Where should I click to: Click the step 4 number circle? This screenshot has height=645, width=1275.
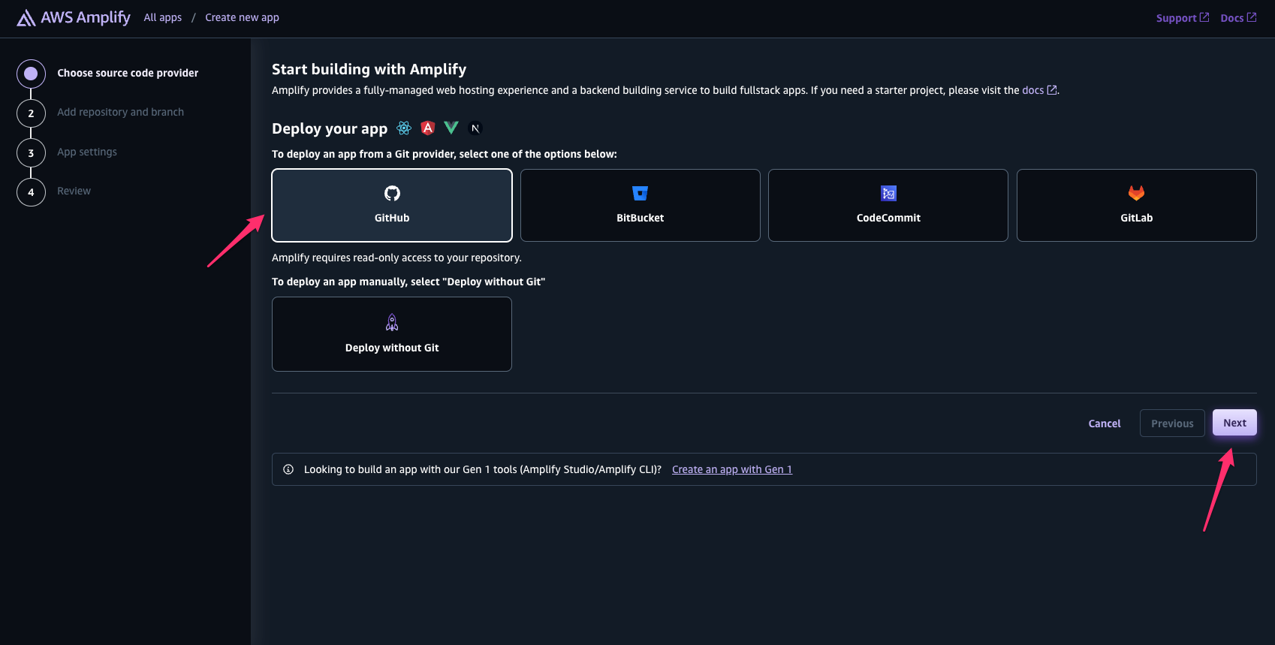pos(31,192)
